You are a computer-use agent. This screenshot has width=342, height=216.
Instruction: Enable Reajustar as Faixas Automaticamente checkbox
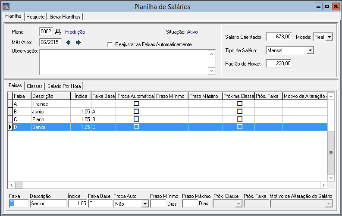[x=110, y=44]
